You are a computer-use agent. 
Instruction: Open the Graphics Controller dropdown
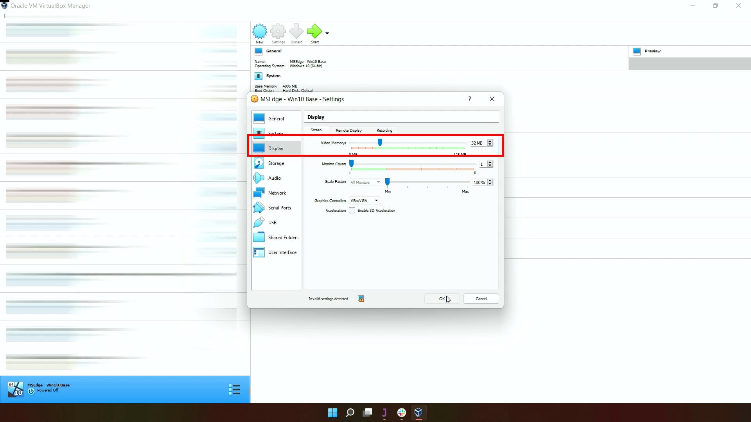pyautogui.click(x=364, y=200)
